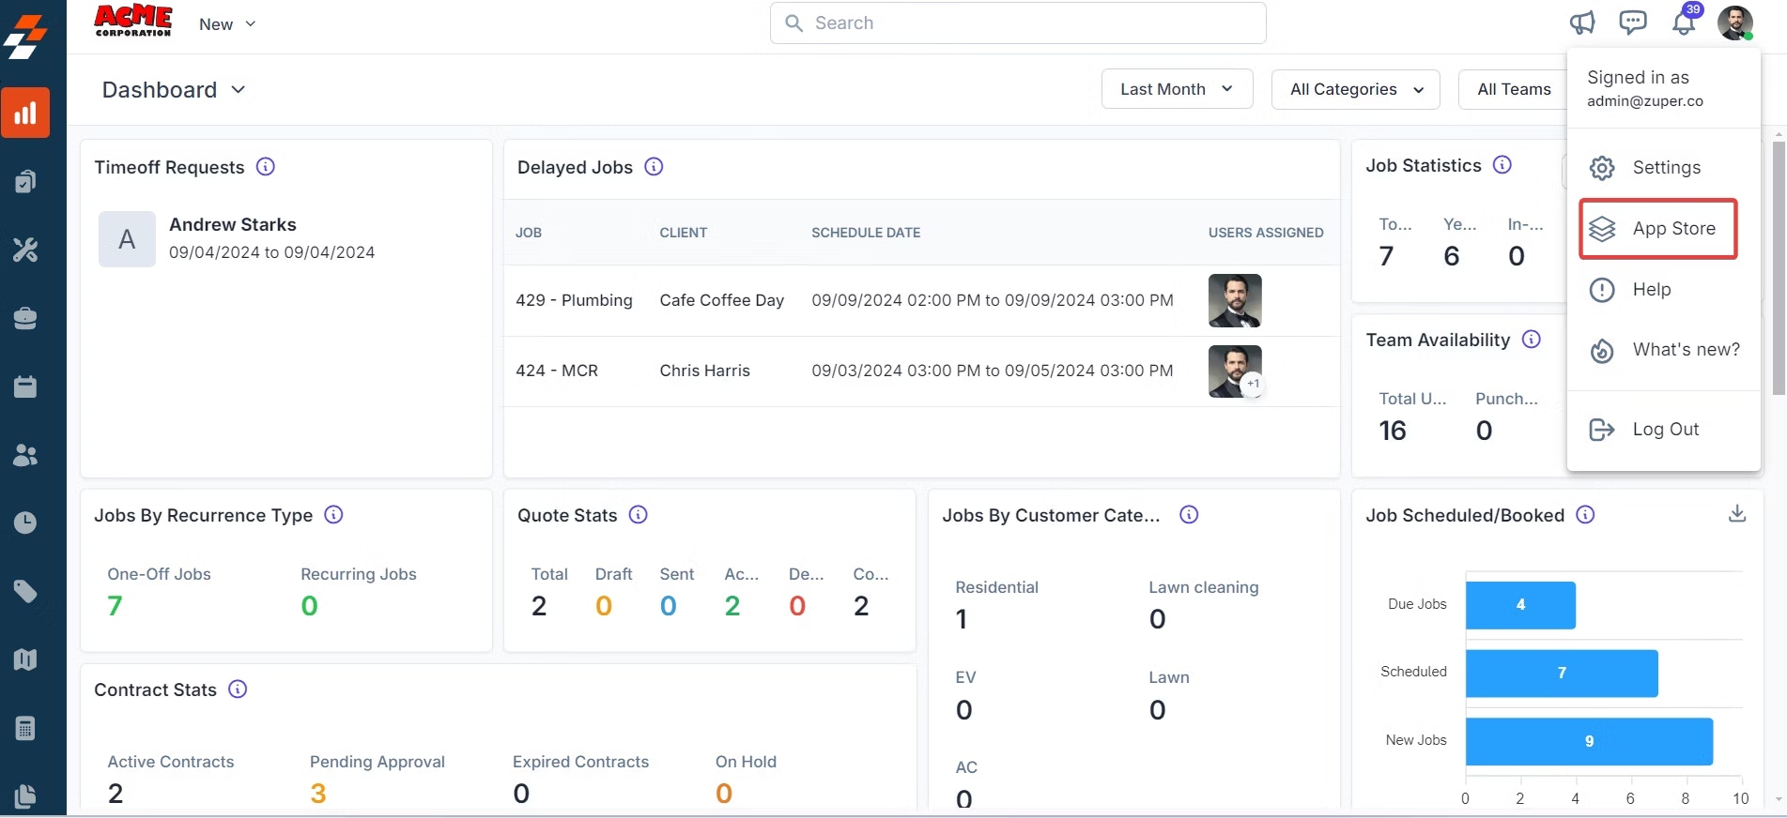The image size is (1787, 818).
Task: Open notifications bell with 39 badge
Action: (1685, 21)
